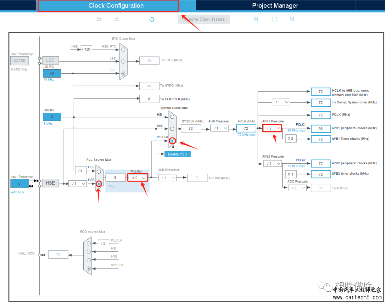Click the MCO PLLCLK /2 divider box

pyautogui.click(x=103, y=243)
